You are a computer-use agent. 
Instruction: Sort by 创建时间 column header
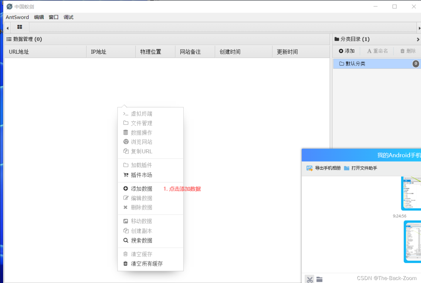[x=244, y=52]
